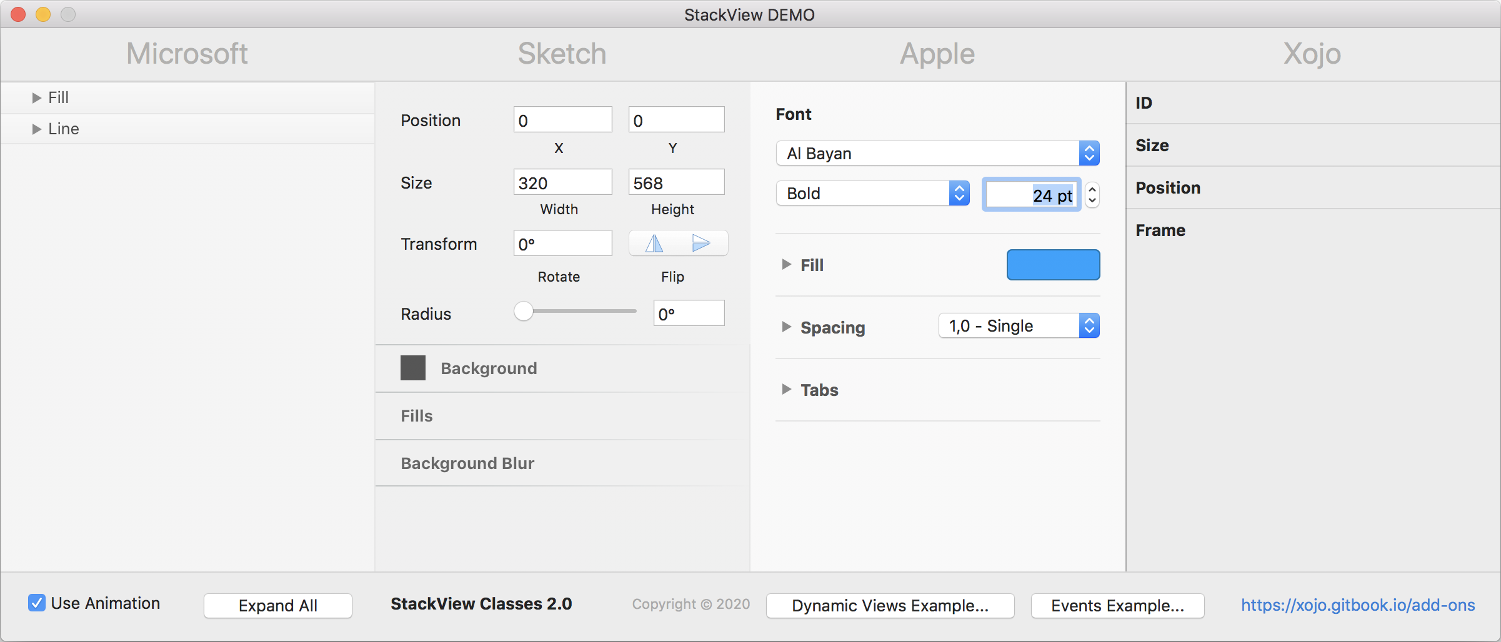Follow the xojo.gitbook.io/add-ons link
The width and height of the screenshot is (1501, 642).
[1357, 605]
